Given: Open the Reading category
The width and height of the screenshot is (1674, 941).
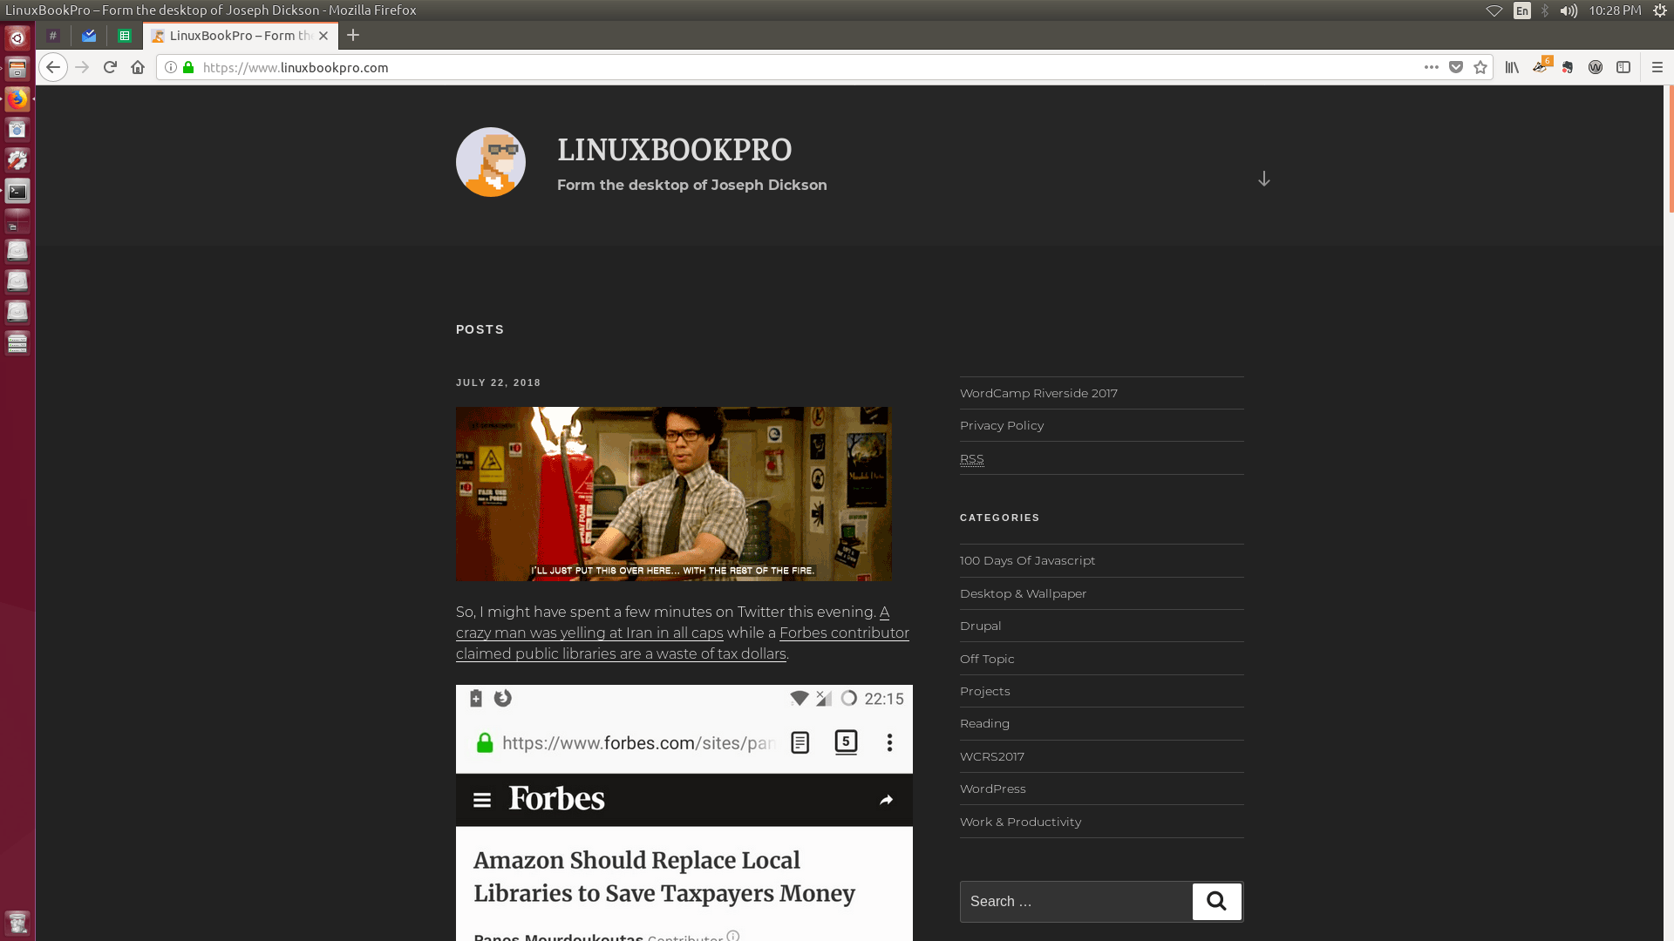Looking at the screenshot, I should pyautogui.click(x=984, y=723).
